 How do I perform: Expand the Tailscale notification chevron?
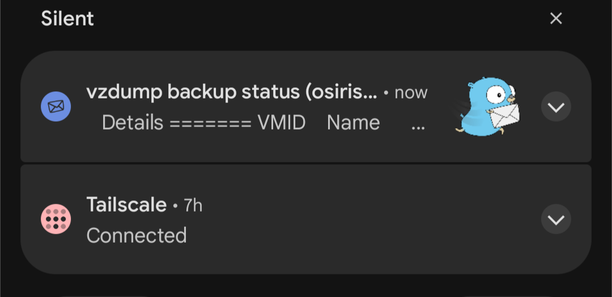click(x=556, y=219)
